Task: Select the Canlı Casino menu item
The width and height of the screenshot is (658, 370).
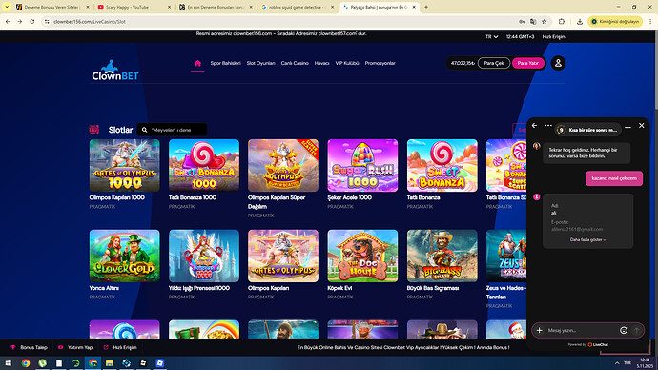Action: (295, 63)
